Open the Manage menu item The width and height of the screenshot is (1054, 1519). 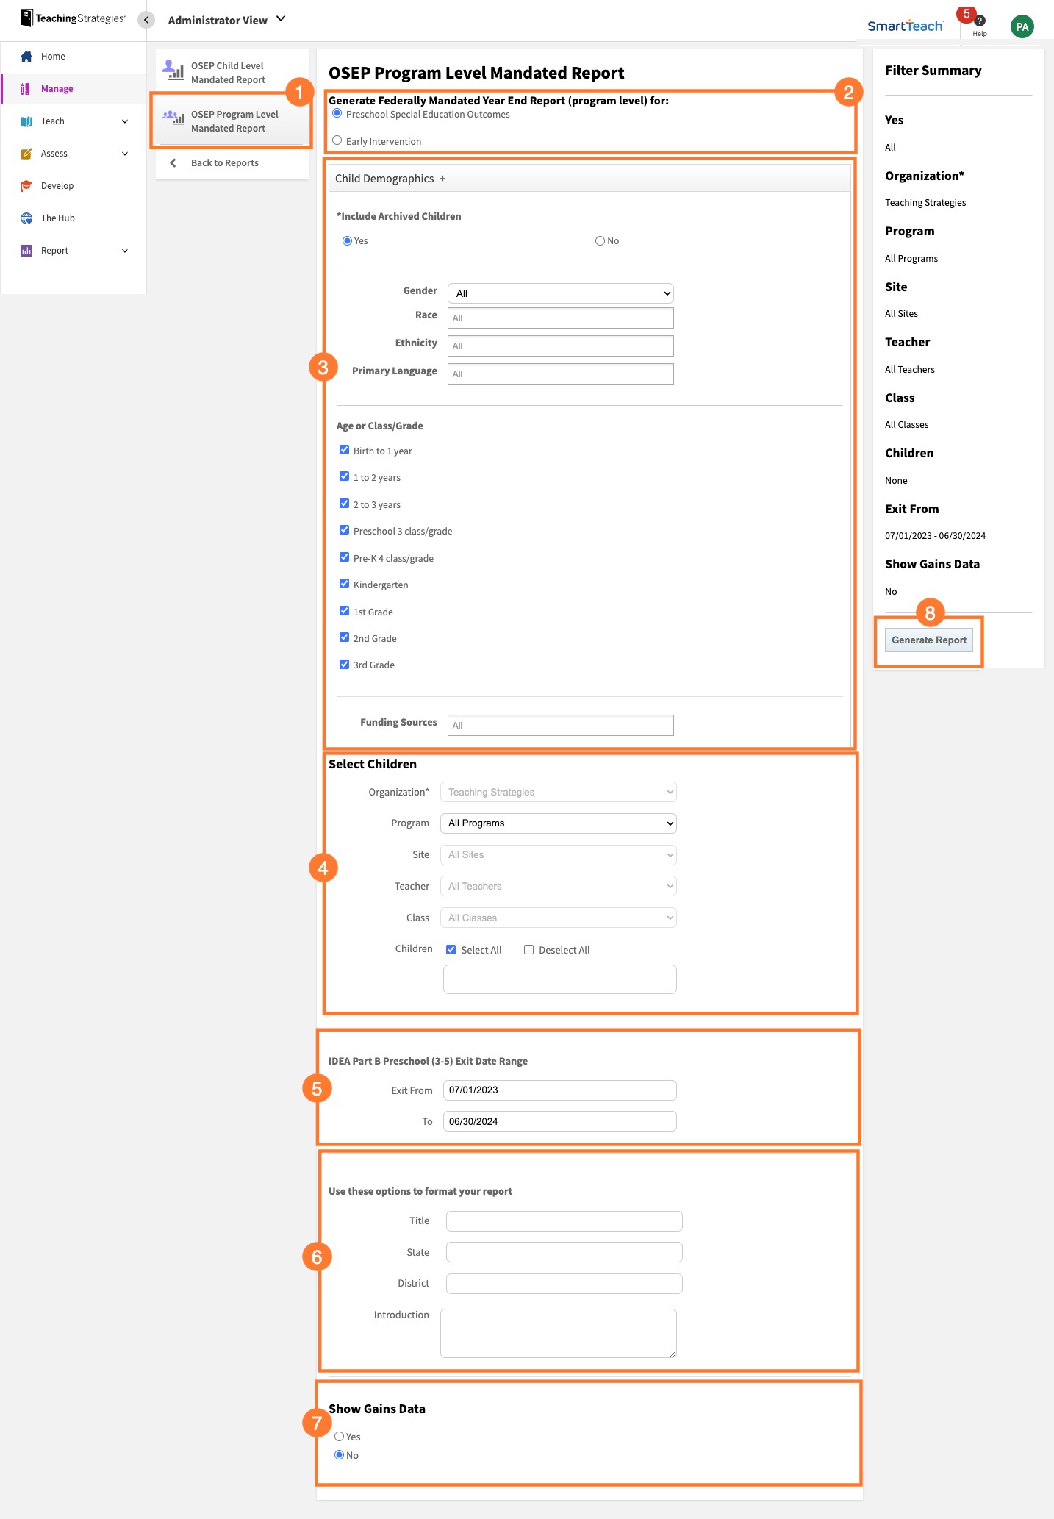pos(57,89)
